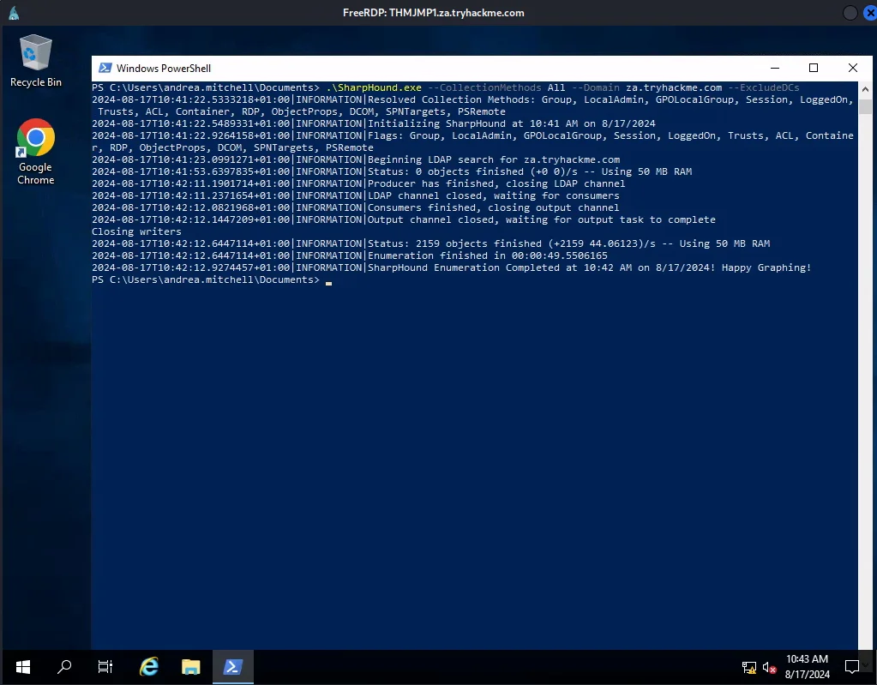The width and height of the screenshot is (877, 685).
Task: Click the muted volume tray icon
Action: point(769,667)
